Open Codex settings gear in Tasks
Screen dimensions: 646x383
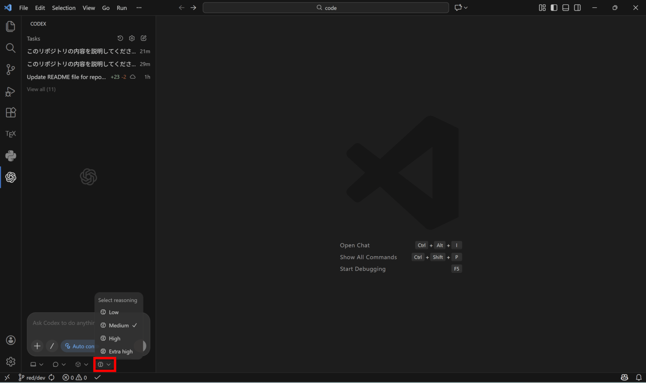coord(132,38)
